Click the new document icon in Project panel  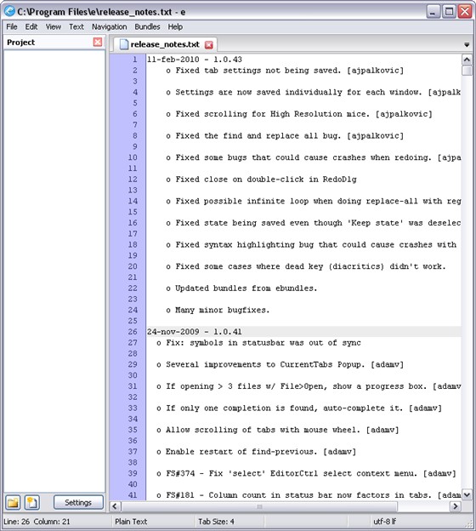32,502
